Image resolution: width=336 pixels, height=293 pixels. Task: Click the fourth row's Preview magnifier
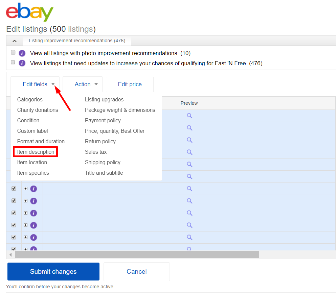[x=189, y=152]
